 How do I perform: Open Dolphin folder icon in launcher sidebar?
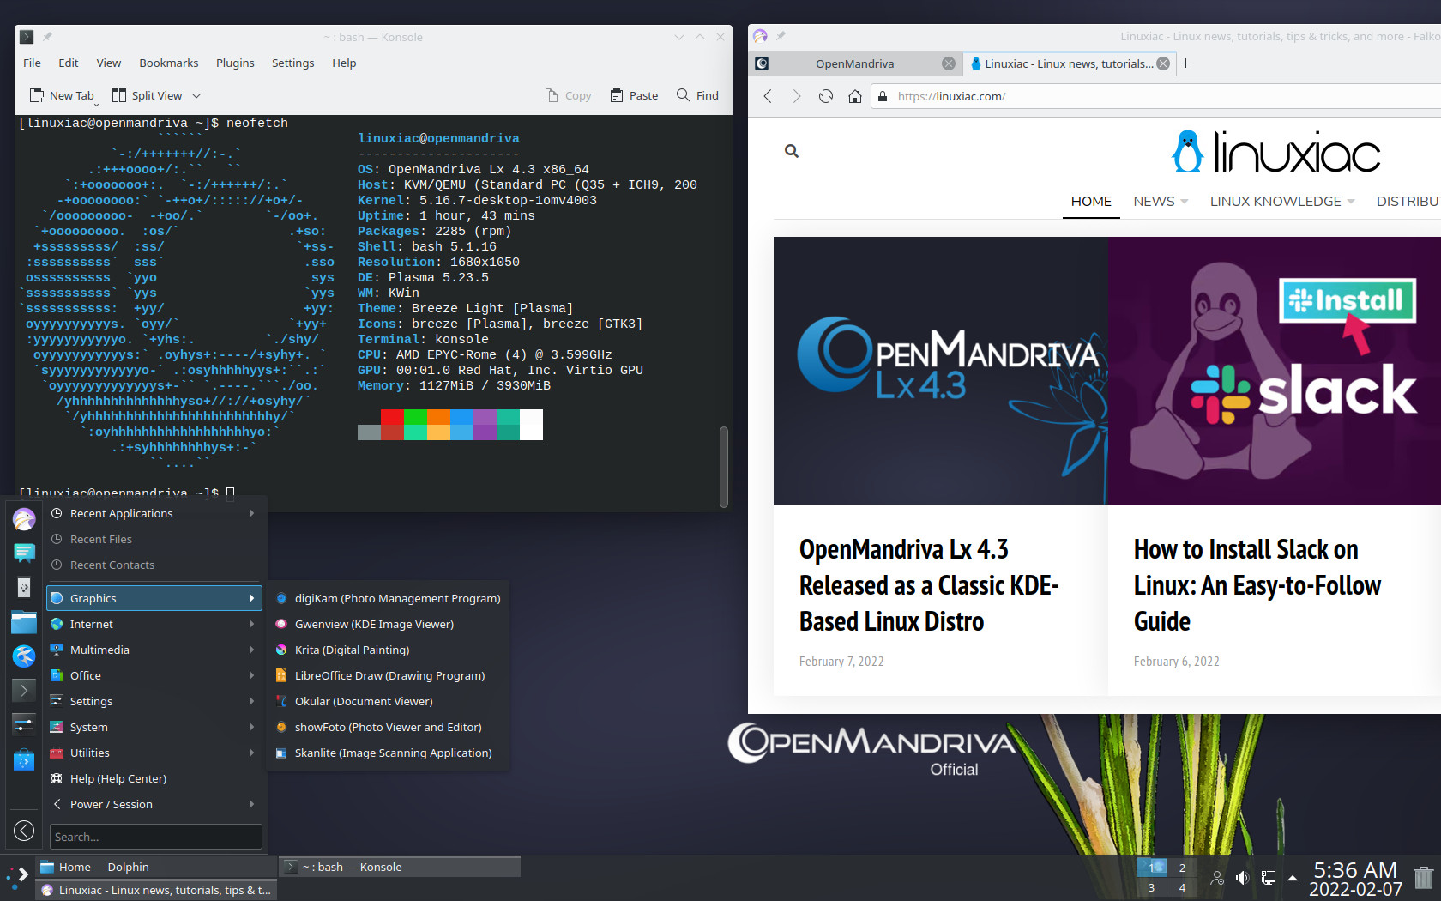point(24,622)
